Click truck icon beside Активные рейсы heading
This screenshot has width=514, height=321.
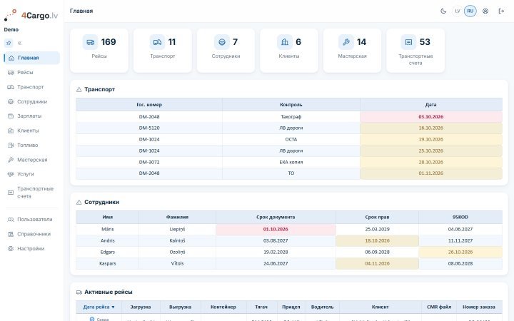79,292
